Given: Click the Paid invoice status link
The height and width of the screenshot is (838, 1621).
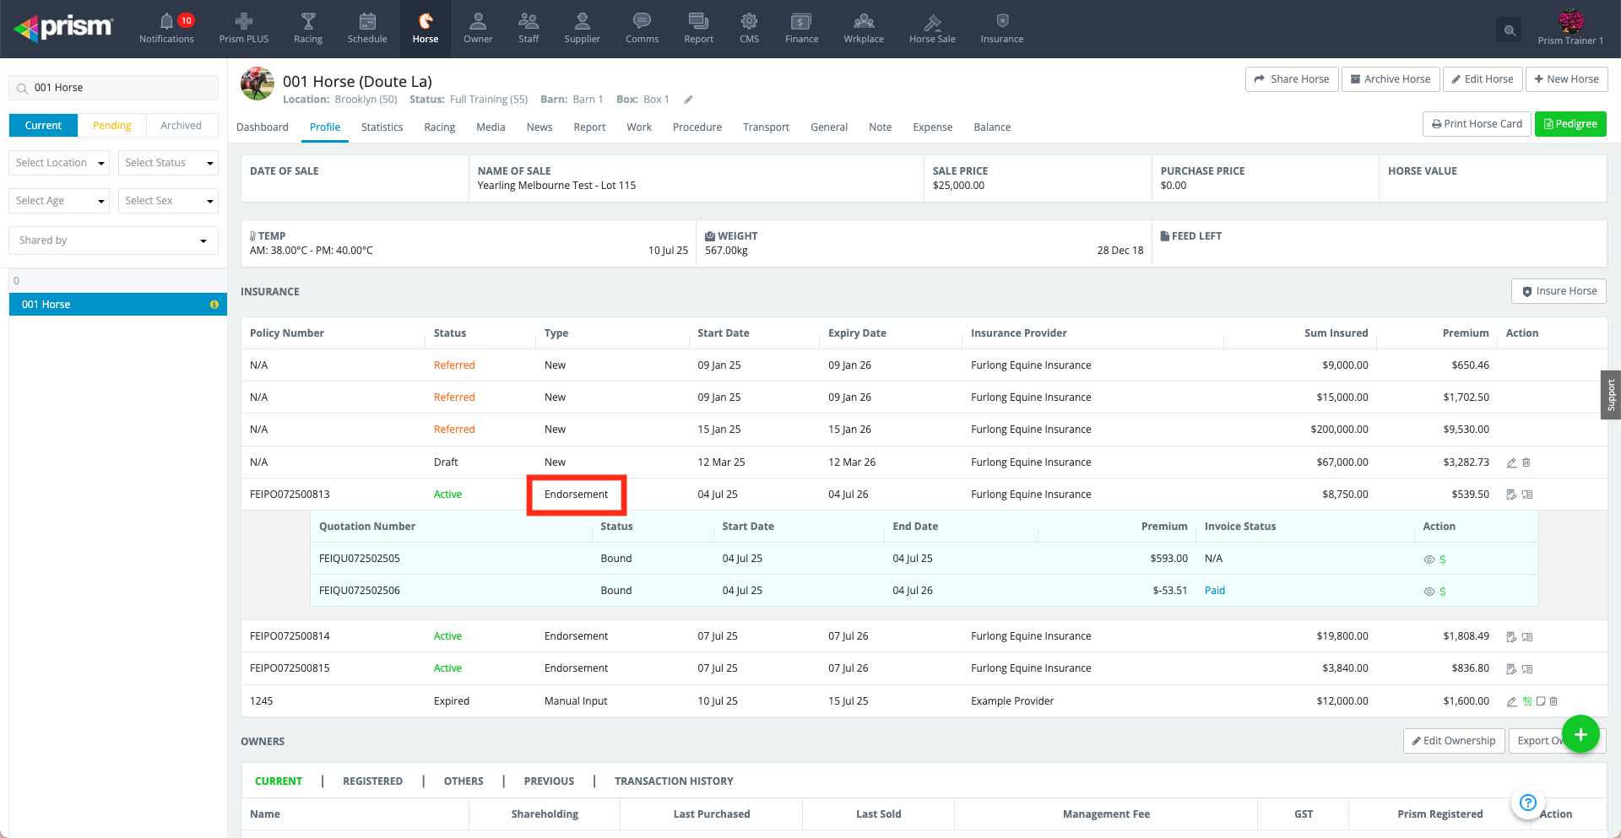Looking at the screenshot, I should 1214,591.
